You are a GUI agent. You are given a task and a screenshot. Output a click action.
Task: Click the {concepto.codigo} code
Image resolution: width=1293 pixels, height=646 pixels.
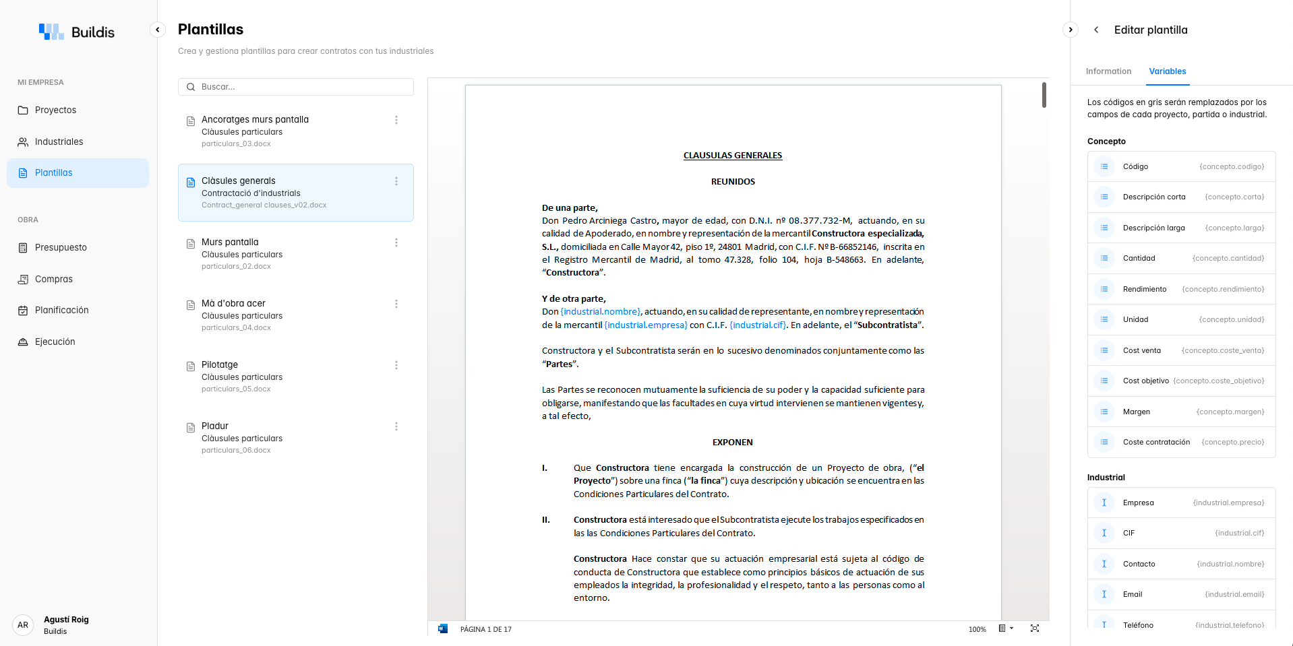pyautogui.click(x=1232, y=166)
